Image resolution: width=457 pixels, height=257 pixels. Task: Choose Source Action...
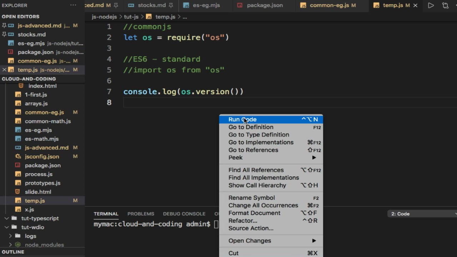[x=271, y=228]
